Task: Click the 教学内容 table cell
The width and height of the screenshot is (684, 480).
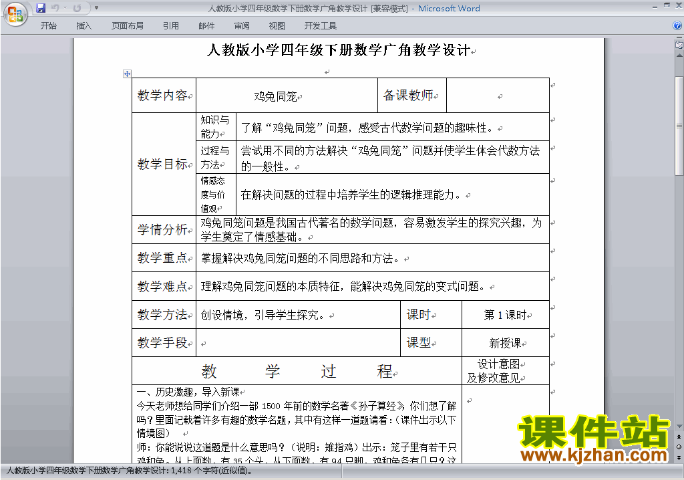Action: 164,95
